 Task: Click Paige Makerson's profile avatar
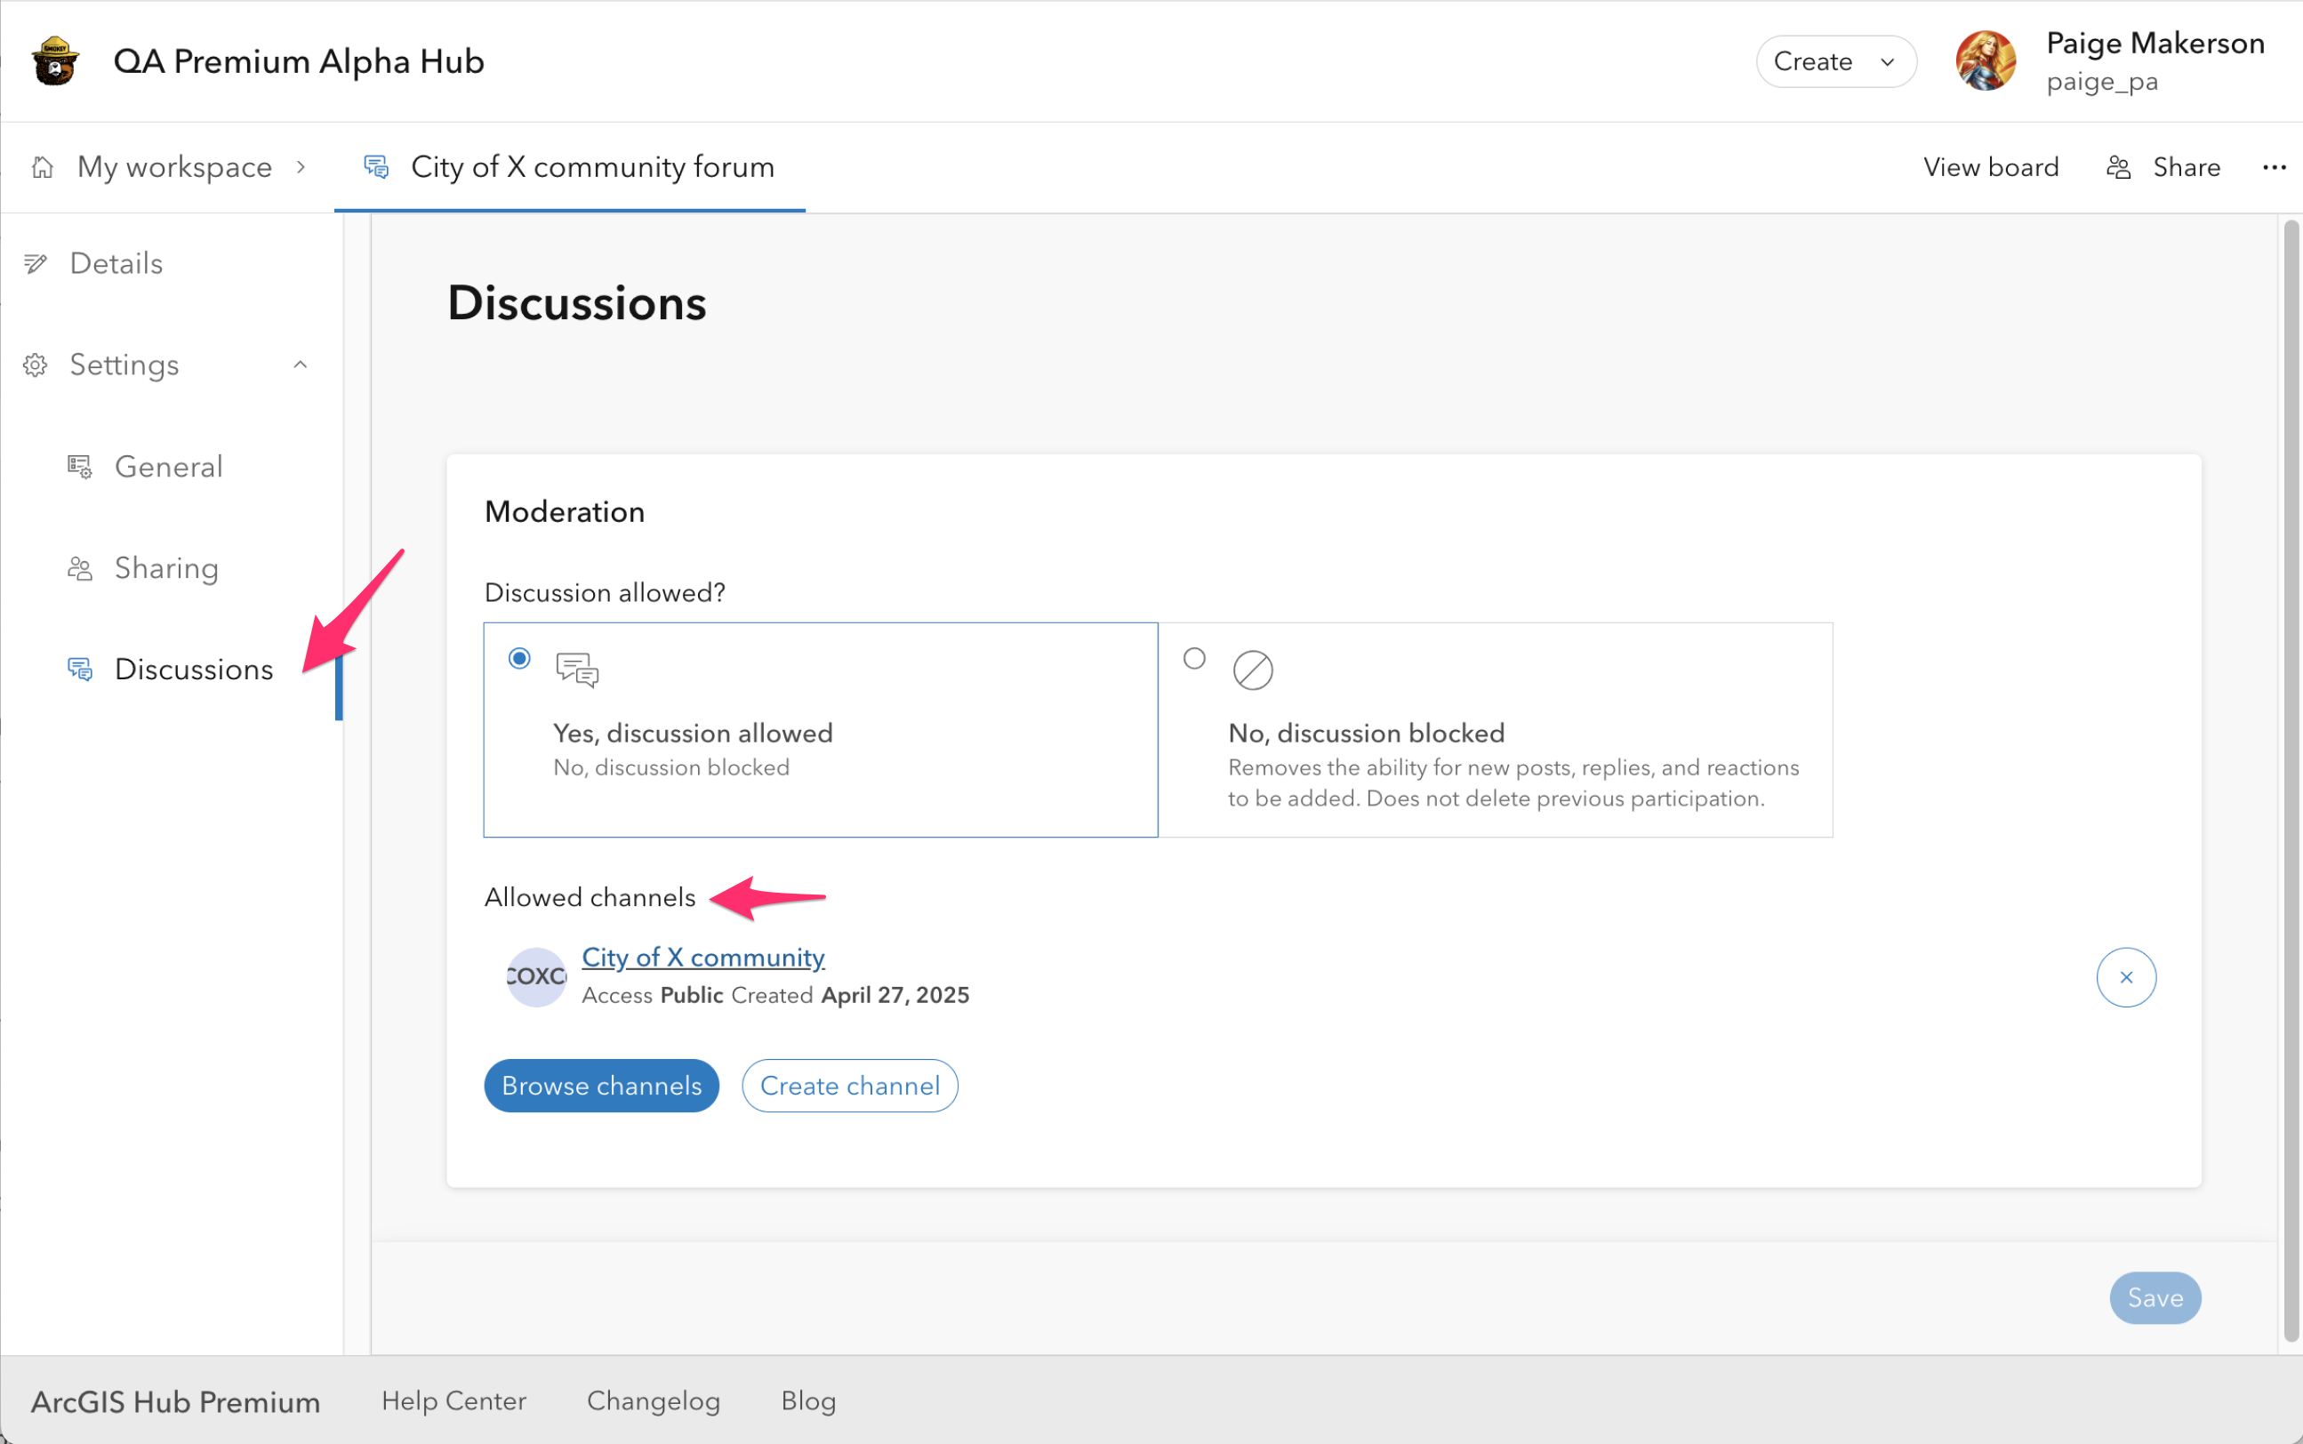[x=1985, y=61]
